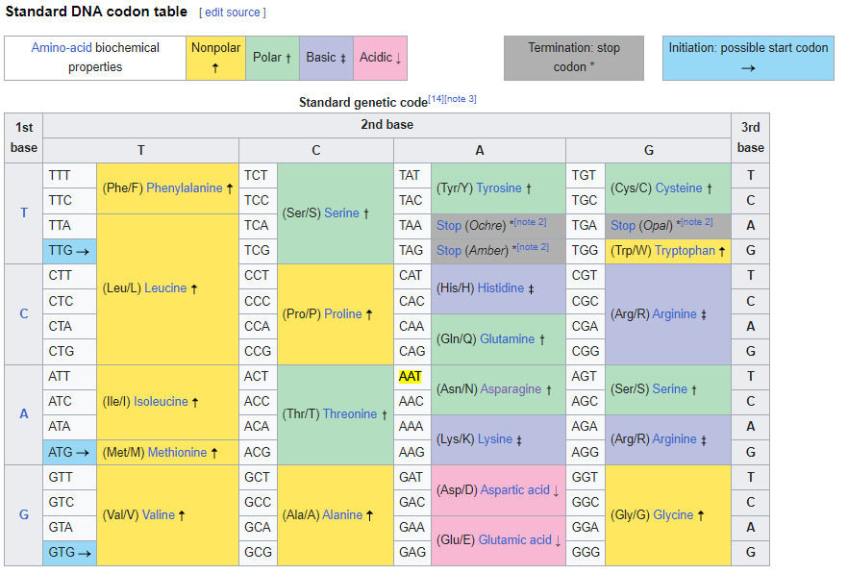Click the Polar green legend cell
The height and width of the screenshot is (574, 848).
pyautogui.click(x=273, y=59)
